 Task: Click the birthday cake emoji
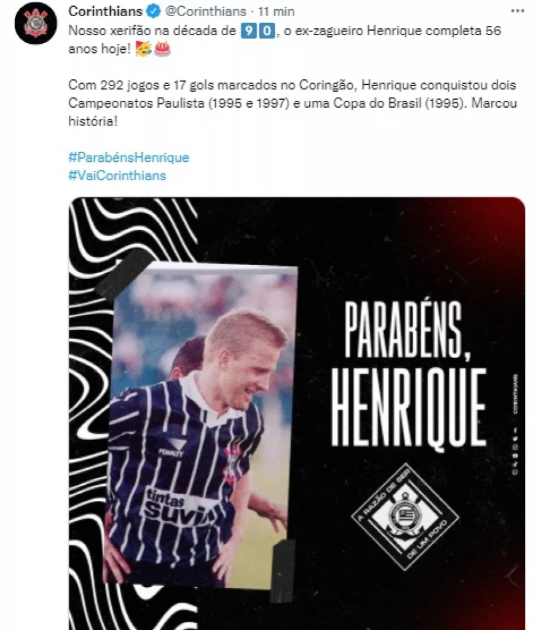click(162, 49)
